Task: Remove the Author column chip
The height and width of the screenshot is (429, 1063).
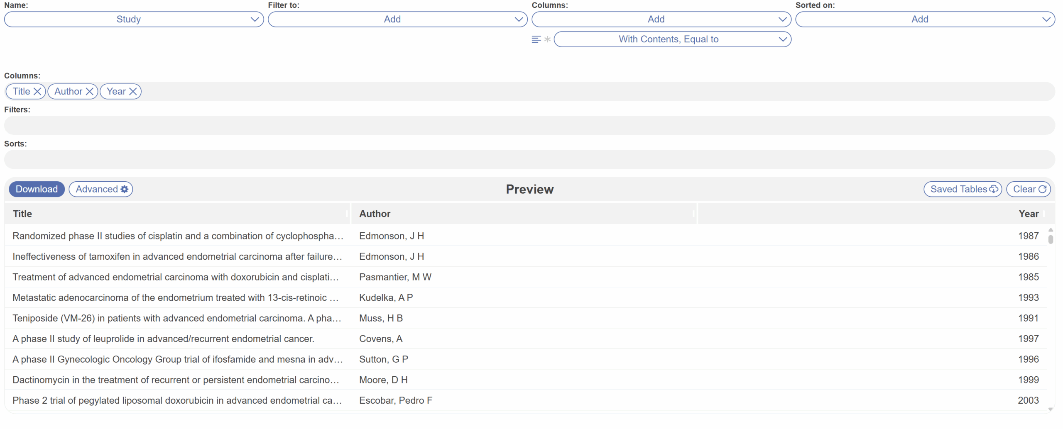Action: tap(89, 91)
